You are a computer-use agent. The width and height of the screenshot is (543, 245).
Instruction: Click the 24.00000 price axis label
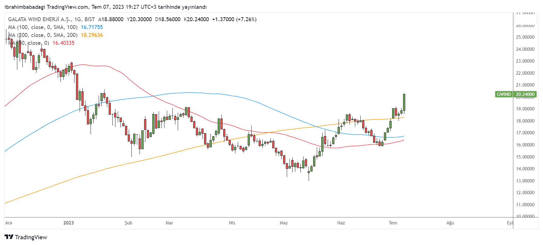525,49
